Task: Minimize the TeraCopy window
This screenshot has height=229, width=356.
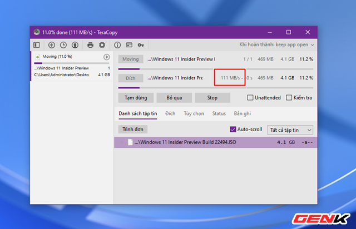Action: pyautogui.click(x=270, y=32)
